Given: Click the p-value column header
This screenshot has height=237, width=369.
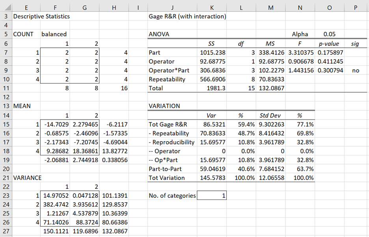Looking at the screenshot, I should 330,43.
